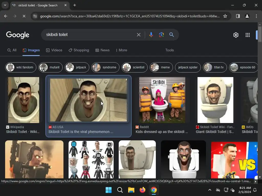Open the taskbar clock and date
The image size is (262, 196).
click(x=245, y=190)
